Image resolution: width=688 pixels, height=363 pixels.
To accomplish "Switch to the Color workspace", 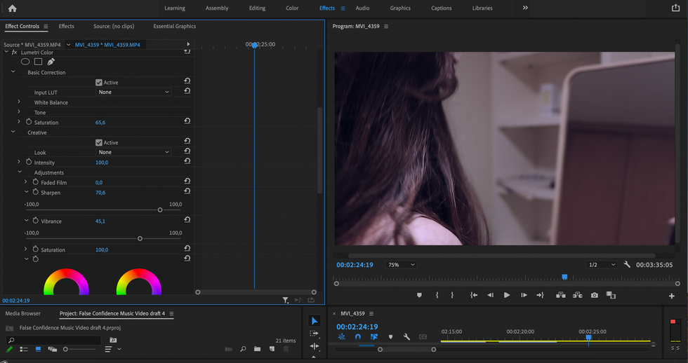I will pos(292,8).
